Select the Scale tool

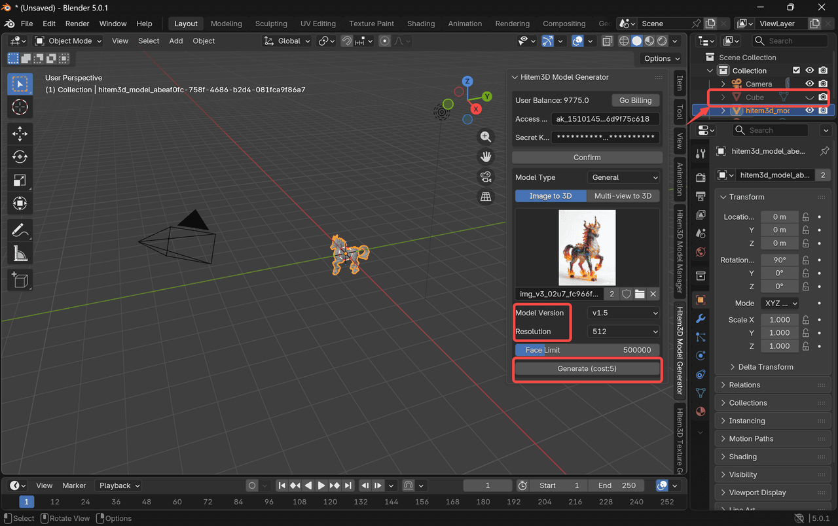coord(20,180)
